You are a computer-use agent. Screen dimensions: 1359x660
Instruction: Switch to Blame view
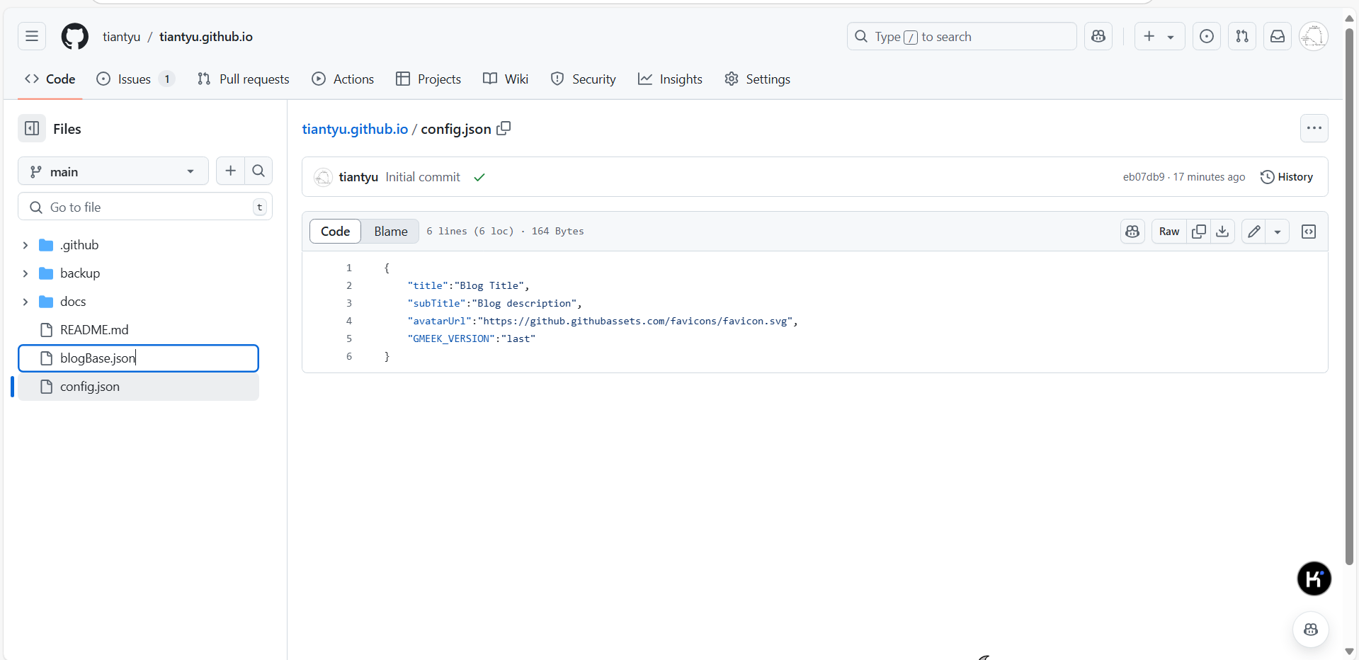pyautogui.click(x=391, y=232)
